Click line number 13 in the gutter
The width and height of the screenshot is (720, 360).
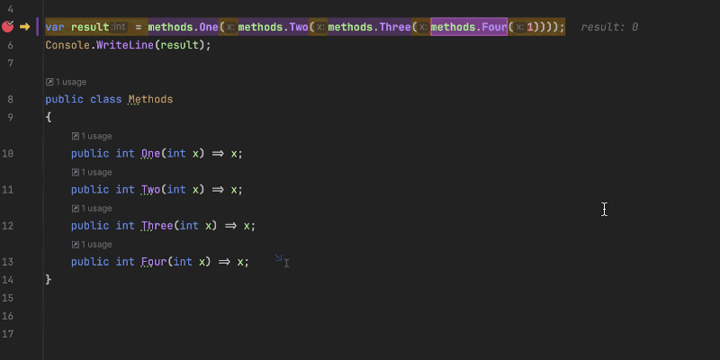(7, 262)
